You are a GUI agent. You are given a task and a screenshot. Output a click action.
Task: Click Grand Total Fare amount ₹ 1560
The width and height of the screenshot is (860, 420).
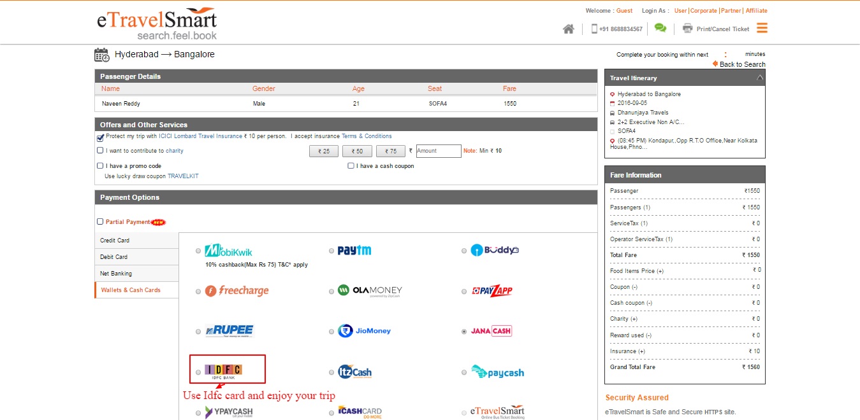pyautogui.click(x=751, y=367)
